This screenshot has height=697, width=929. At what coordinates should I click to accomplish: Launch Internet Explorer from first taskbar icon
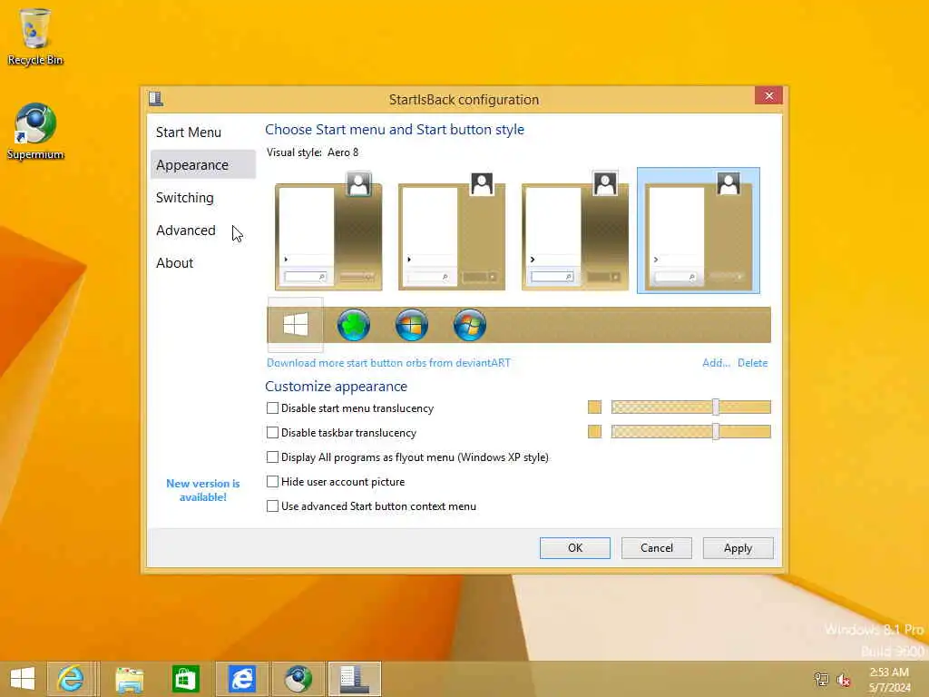pyautogui.click(x=71, y=679)
